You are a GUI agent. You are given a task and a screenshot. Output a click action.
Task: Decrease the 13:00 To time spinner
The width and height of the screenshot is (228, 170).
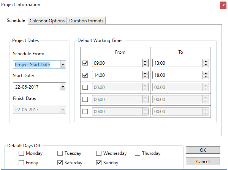[206, 65]
